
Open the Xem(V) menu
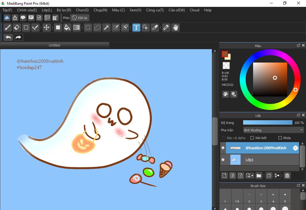pyautogui.click(x=135, y=10)
